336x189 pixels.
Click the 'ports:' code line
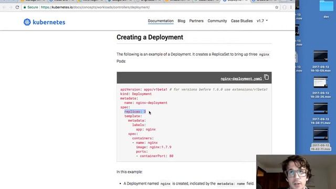pos(142,152)
